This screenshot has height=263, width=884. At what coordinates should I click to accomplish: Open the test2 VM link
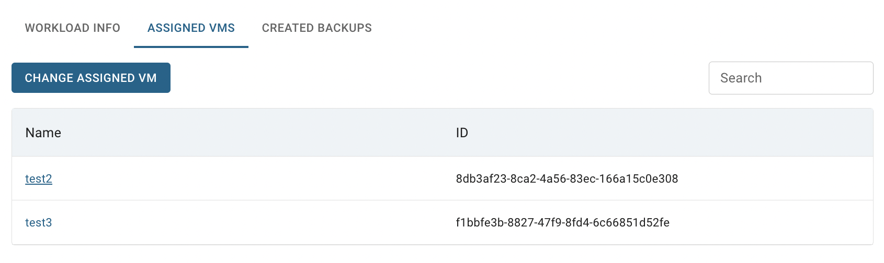point(39,178)
